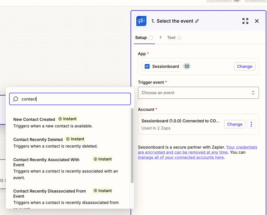
Task: Click the envelope icon beside Sessionboard
Action: (187, 66)
